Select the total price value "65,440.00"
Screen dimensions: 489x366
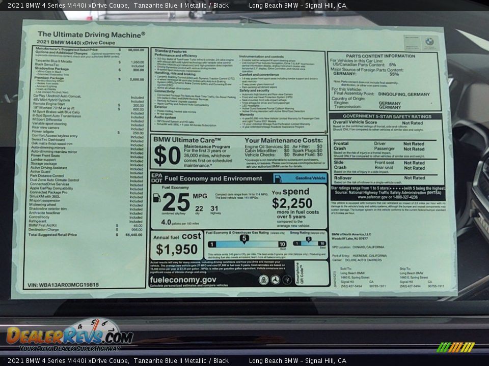(134, 235)
